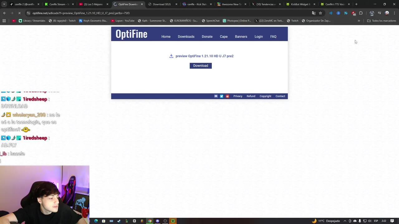
Task: Open the Privacy footer link
Action: point(238,96)
